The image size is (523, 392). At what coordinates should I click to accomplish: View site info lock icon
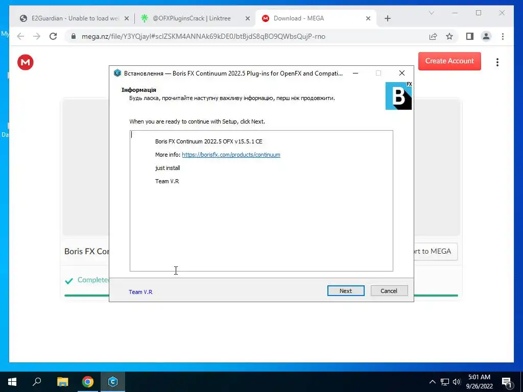coord(74,36)
